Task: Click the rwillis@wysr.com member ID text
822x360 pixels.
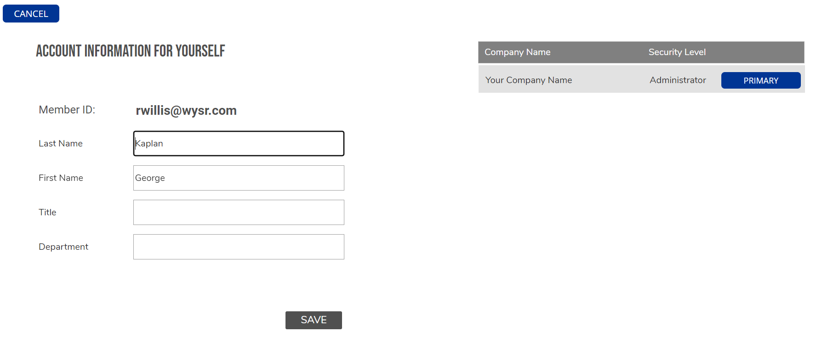Action: click(186, 111)
